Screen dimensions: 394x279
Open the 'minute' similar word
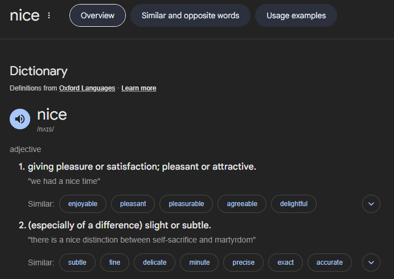pyautogui.click(x=199, y=262)
